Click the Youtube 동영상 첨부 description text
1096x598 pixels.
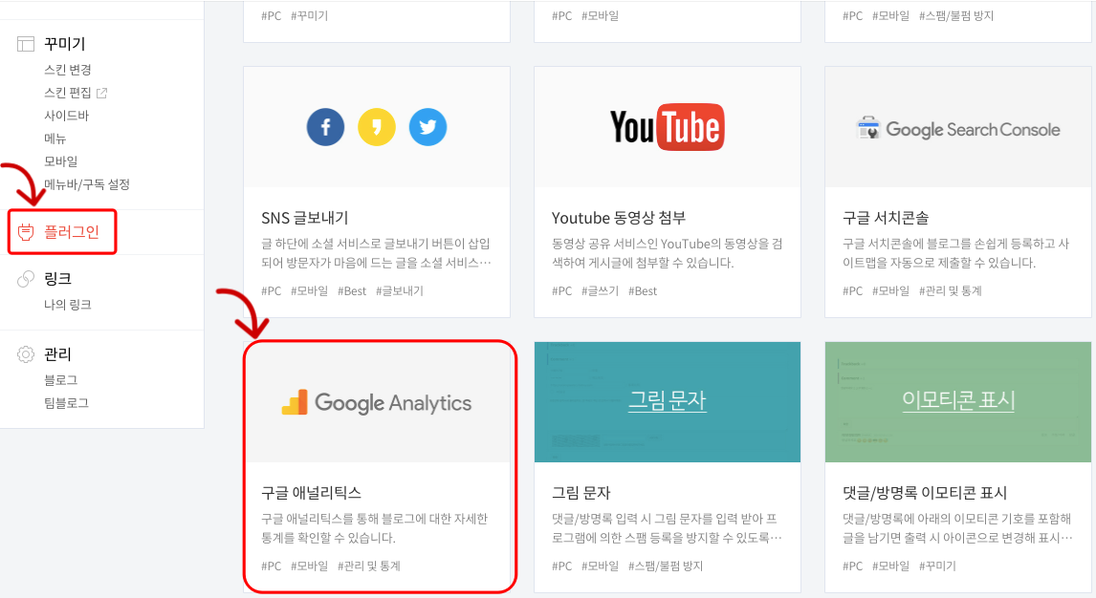click(x=667, y=253)
